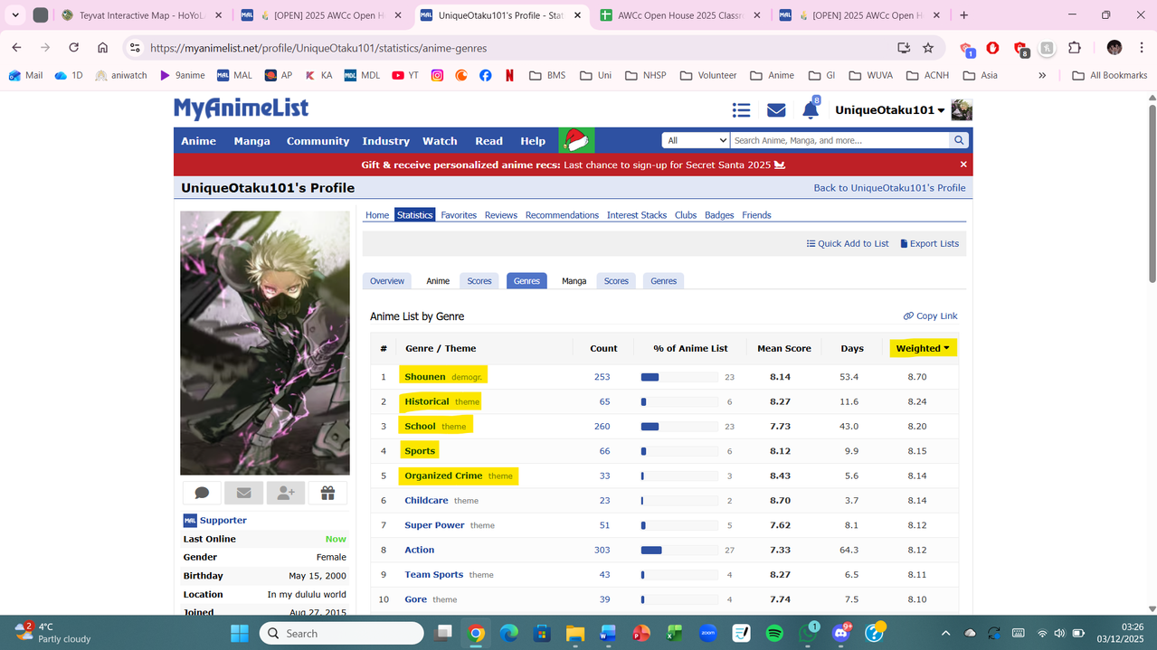Switch to the AWCc Open House 2025 Classroom tab

(x=680, y=15)
